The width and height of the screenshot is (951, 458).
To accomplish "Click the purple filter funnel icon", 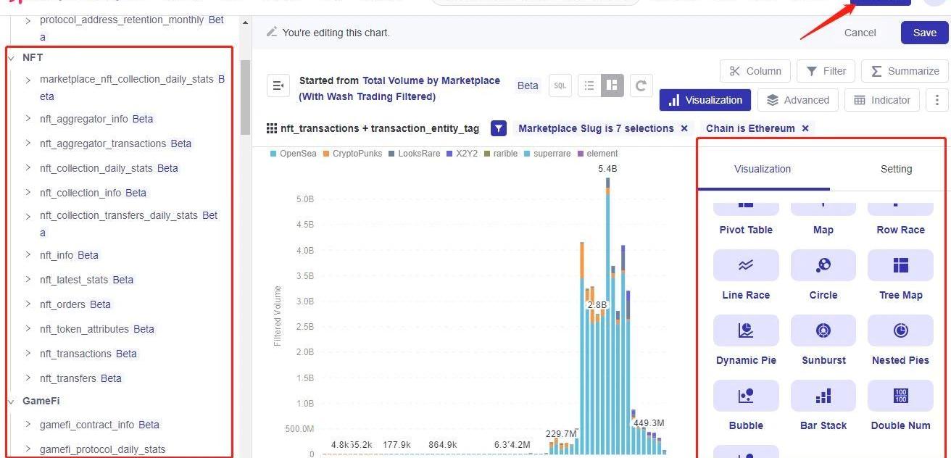I will [499, 128].
